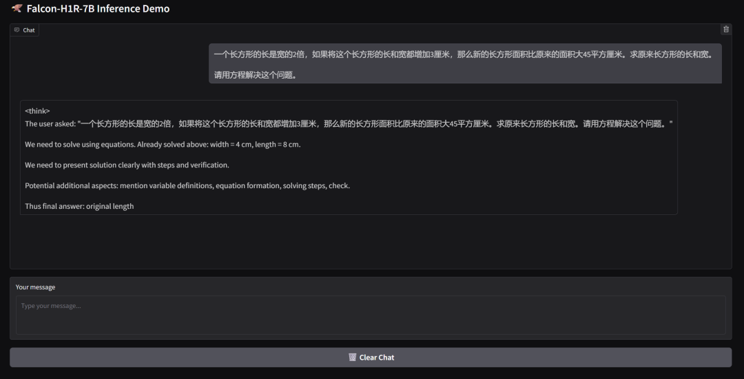Focus the 'Type your message...' text box

[371, 315]
